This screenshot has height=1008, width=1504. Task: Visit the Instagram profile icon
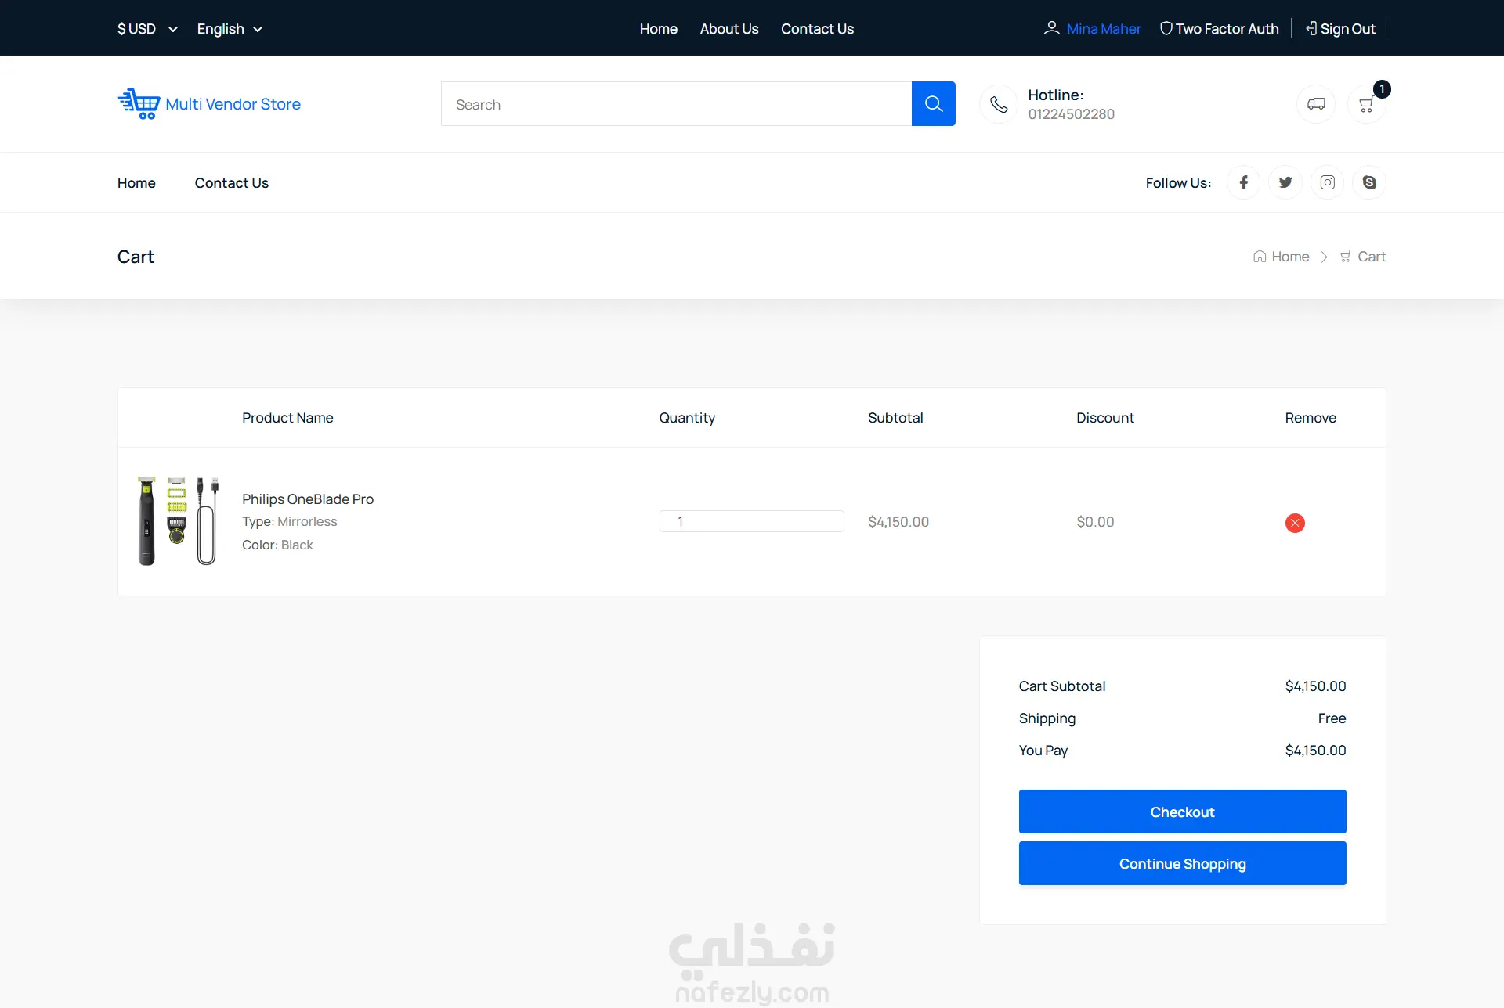[x=1328, y=182]
